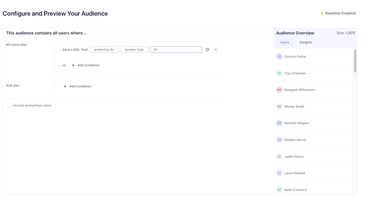Click Keith Crawford's avatar badge
This screenshot has height=208, width=370.
(x=279, y=190)
